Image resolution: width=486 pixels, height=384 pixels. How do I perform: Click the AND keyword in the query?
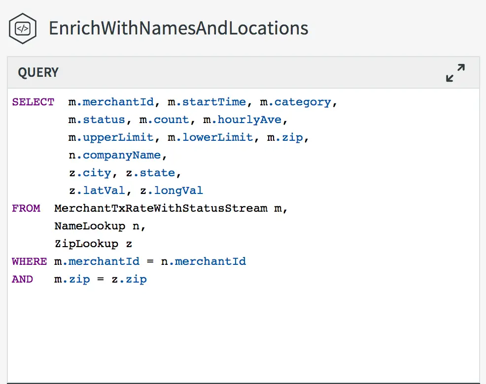23,280
